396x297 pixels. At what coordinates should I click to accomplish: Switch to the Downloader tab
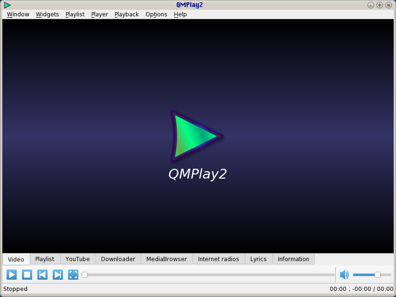[x=118, y=259]
